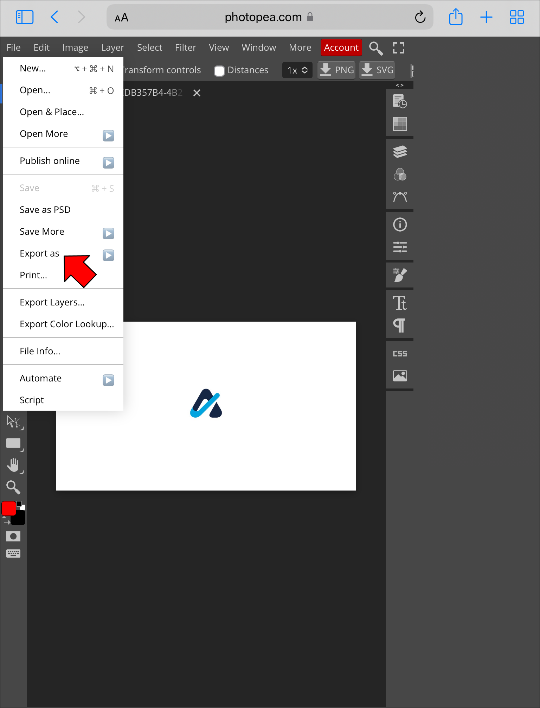Open the Channels panel icon
The width and height of the screenshot is (540, 708).
point(400,174)
